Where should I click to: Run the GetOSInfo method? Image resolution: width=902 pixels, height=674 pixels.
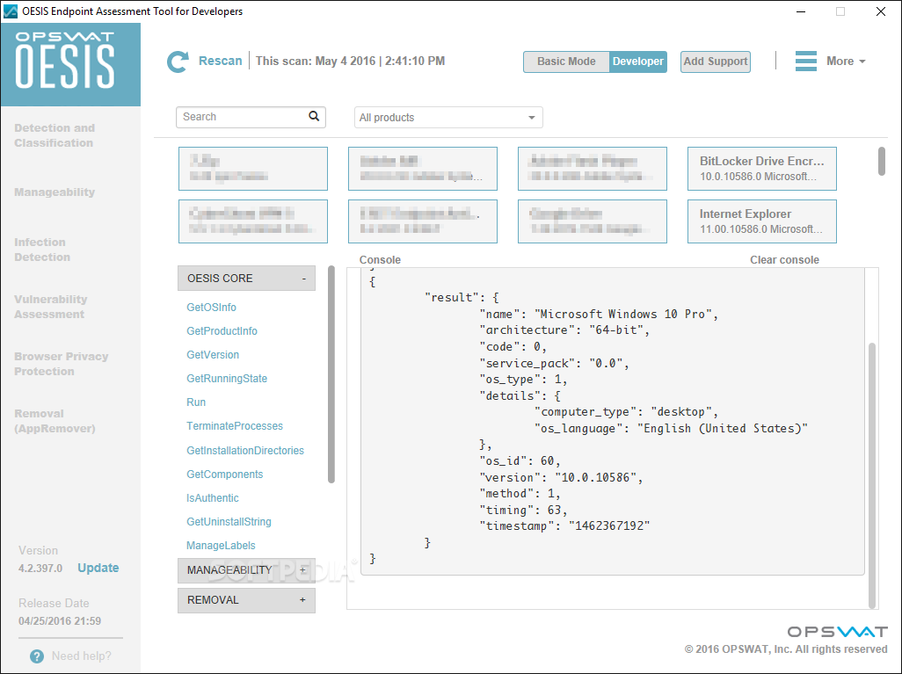[x=211, y=307]
